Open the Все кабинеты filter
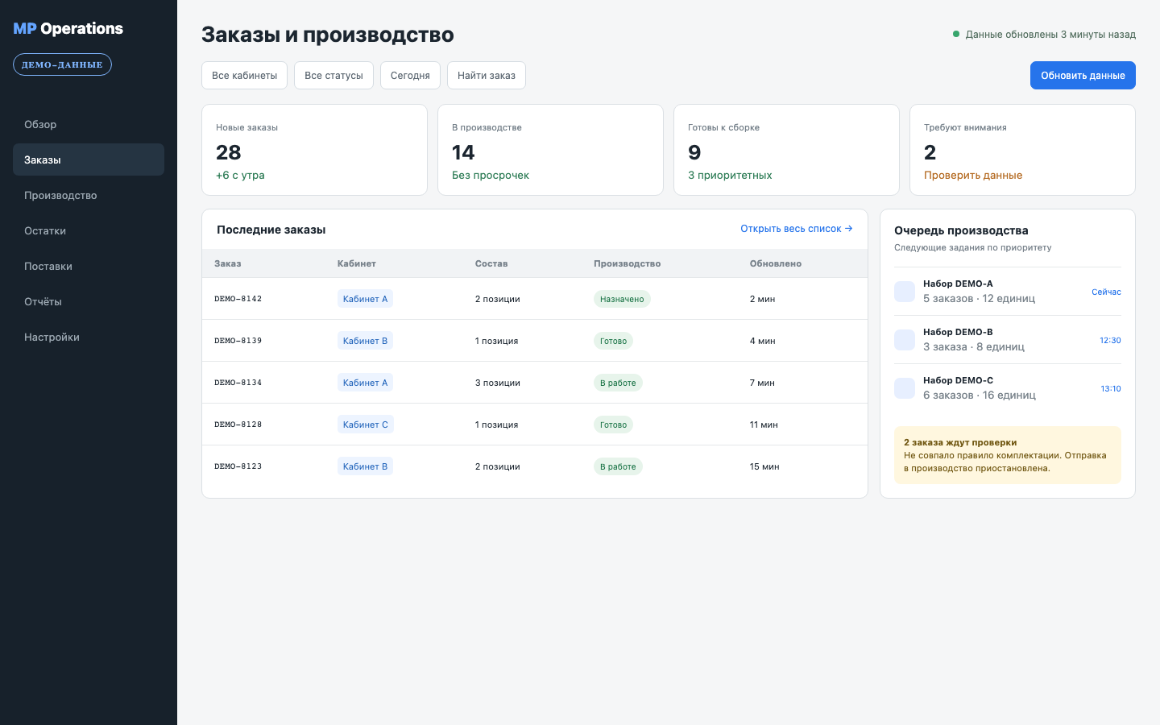1160x725 pixels. (244, 75)
